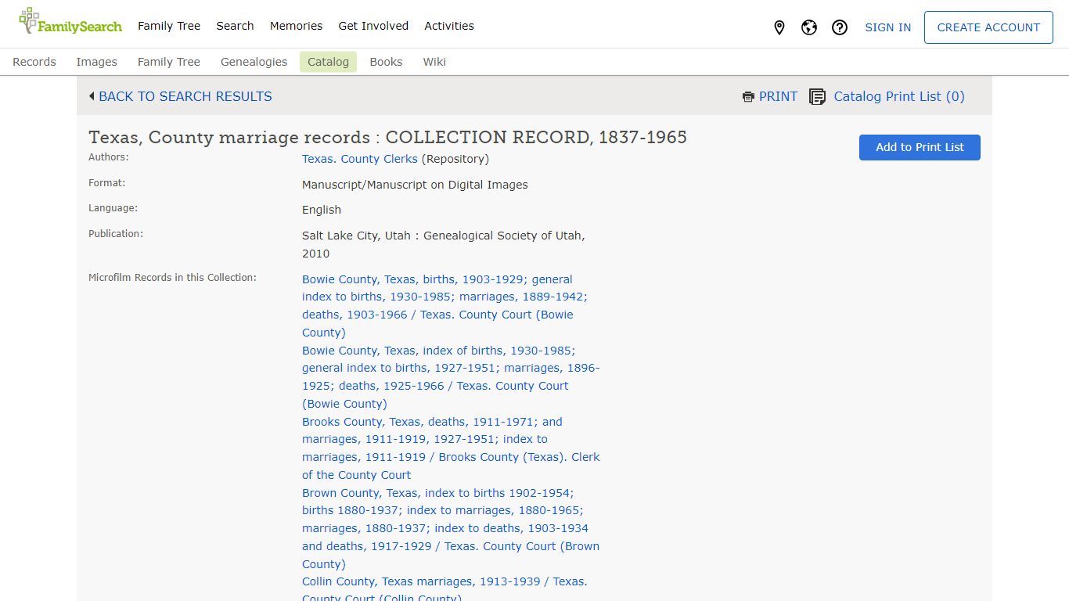Open Bowie County births 1903-1929 record
This screenshot has height=601, width=1069.
pos(445,306)
